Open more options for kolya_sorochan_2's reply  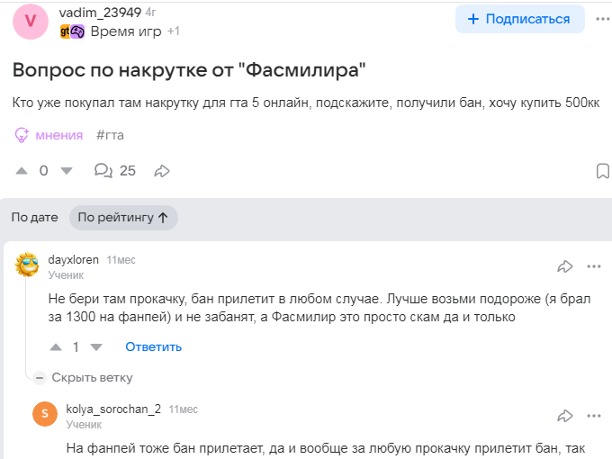point(594,415)
